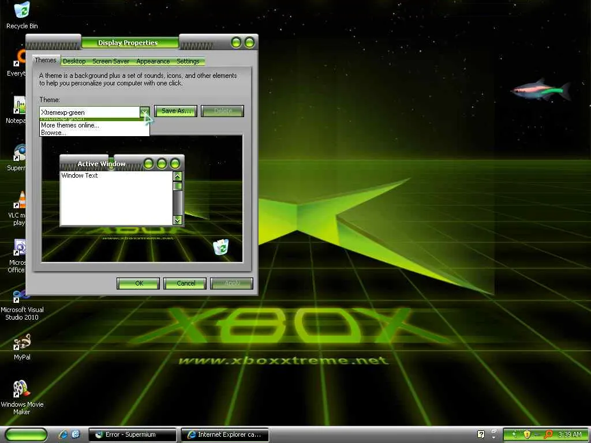591x443 pixels.
Task: Close the Display Properties dialog
Action: pyautogui.click(x=249, y=43)
